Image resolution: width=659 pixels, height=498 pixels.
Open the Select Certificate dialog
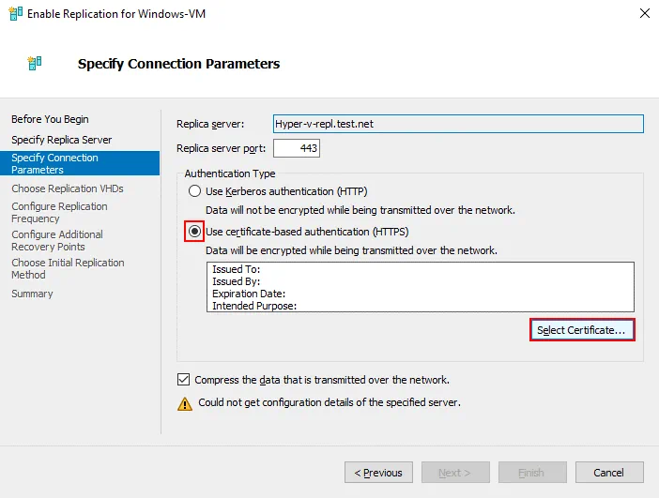(x=581, y=330)
